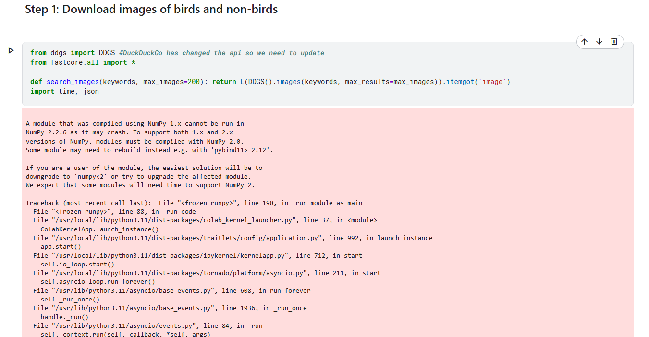
Task: Place cursor on 'from fastcore.all import *' line
Action: 78,62
